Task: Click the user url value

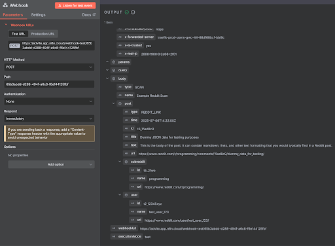Action: coord(177,220)
